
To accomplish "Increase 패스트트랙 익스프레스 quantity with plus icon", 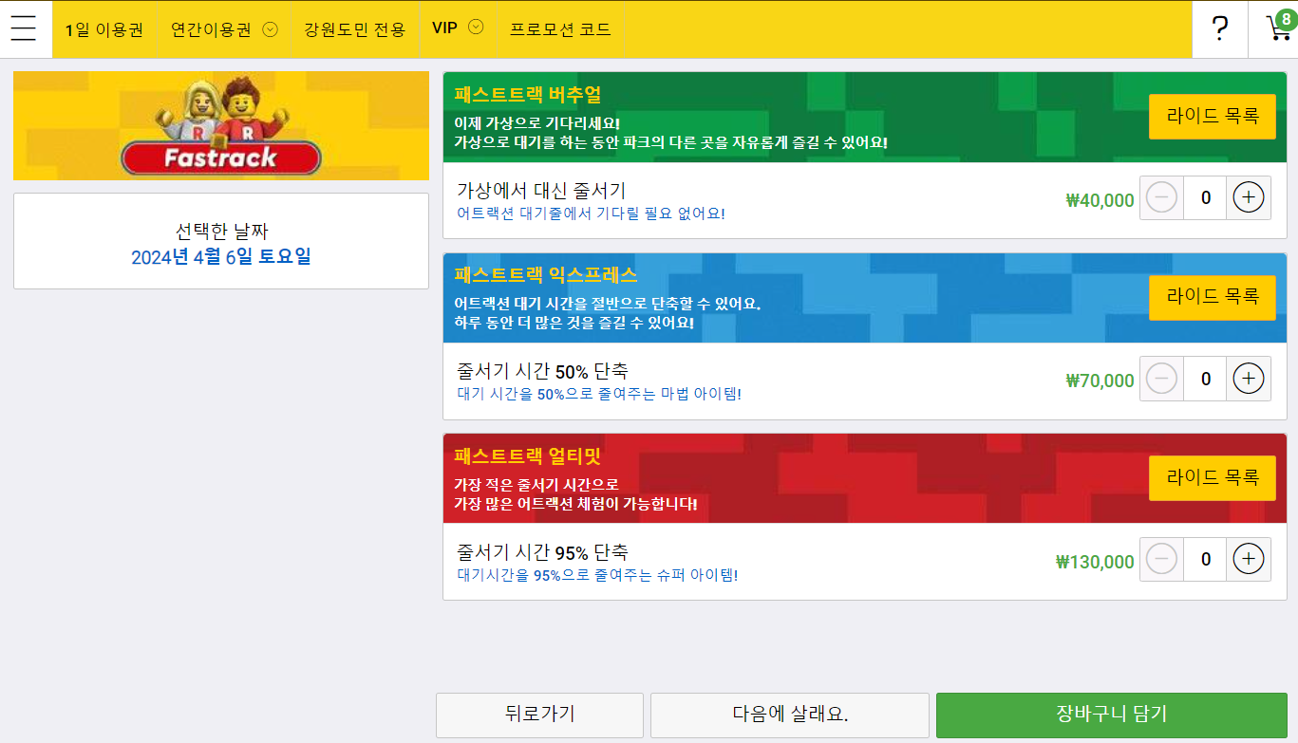I will (1249, 379).
